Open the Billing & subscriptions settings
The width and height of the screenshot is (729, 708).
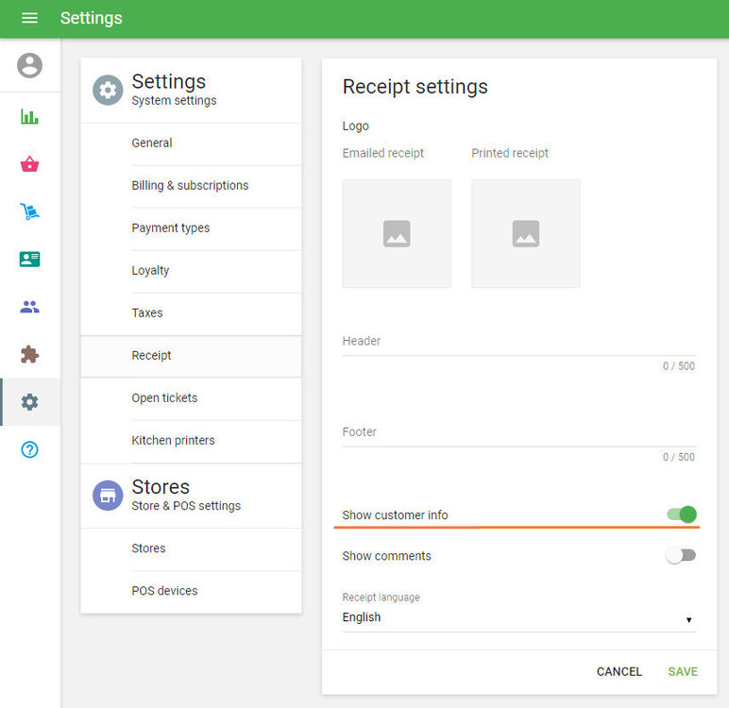190,186
